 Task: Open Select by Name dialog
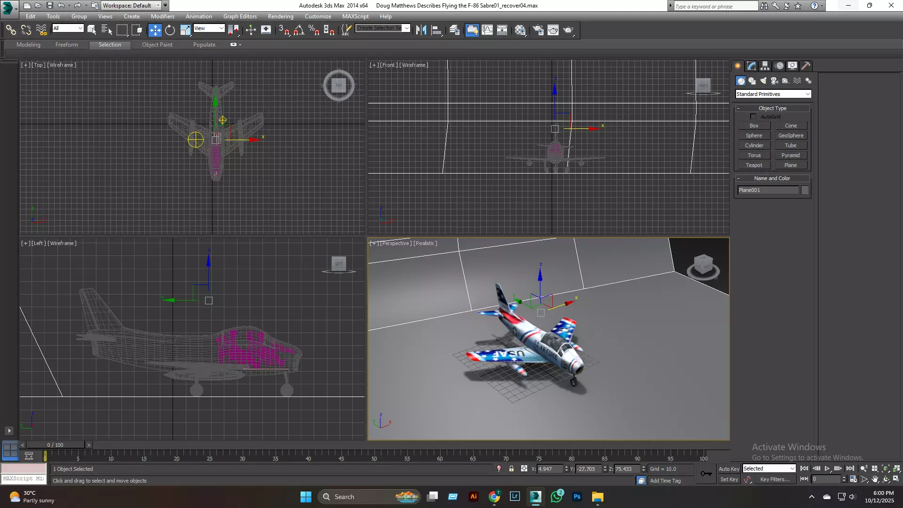pos(107,30)
